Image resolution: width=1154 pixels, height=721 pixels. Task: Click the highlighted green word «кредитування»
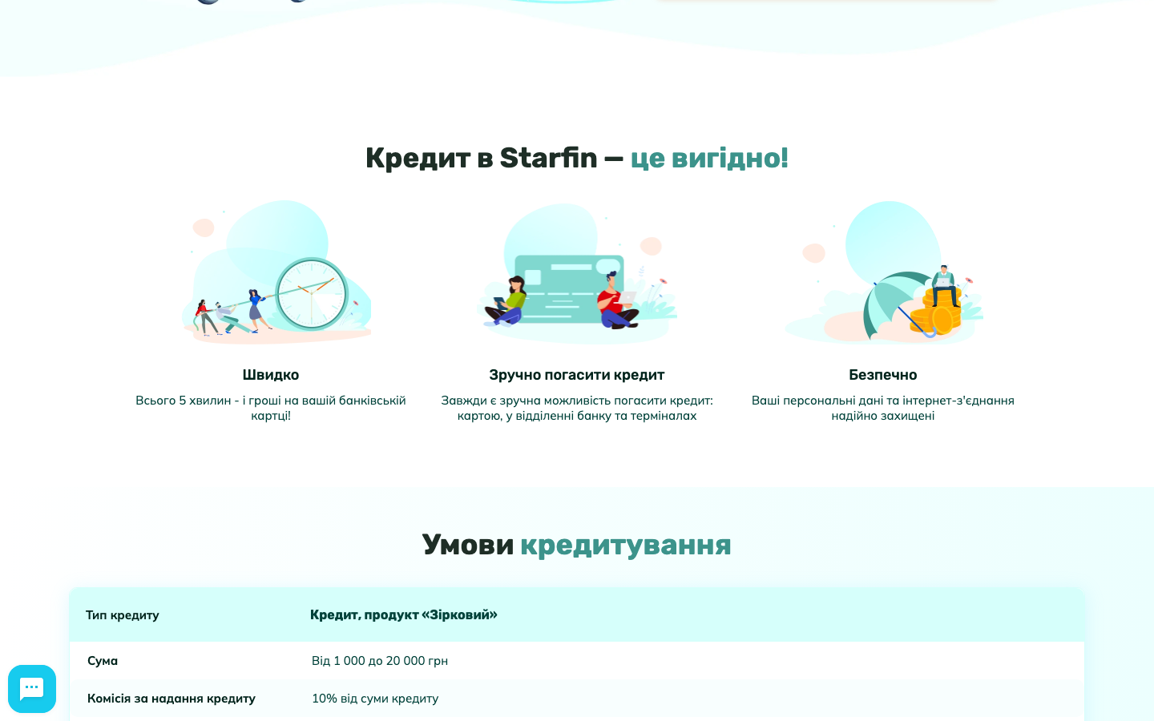click(626, 545)
